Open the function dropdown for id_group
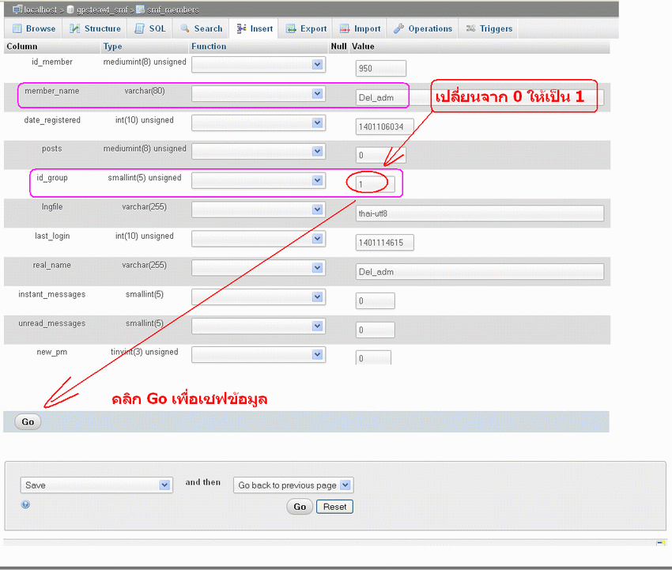Viewport: 672px width, 570px height. point(257,179)
